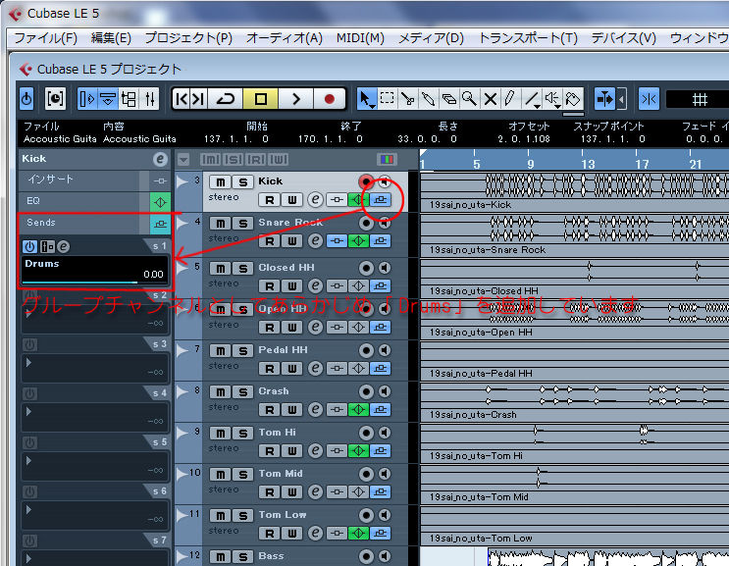Solo the Tom Low track

tap(242, 516)
